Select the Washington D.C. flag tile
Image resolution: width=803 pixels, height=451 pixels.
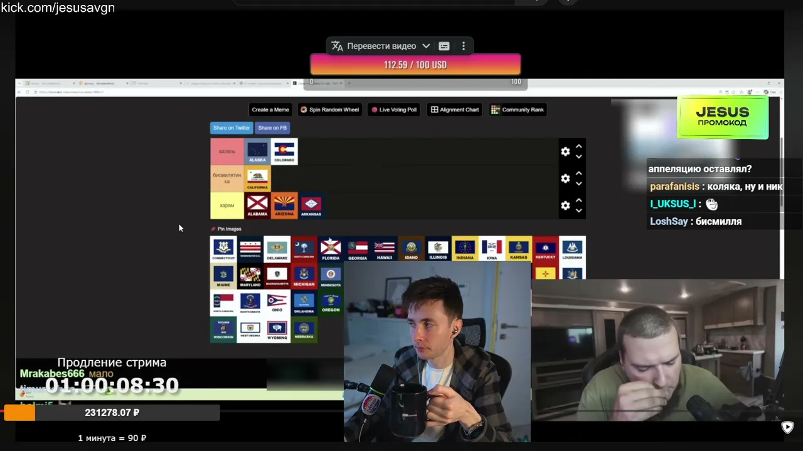click(x=250, y=249)
